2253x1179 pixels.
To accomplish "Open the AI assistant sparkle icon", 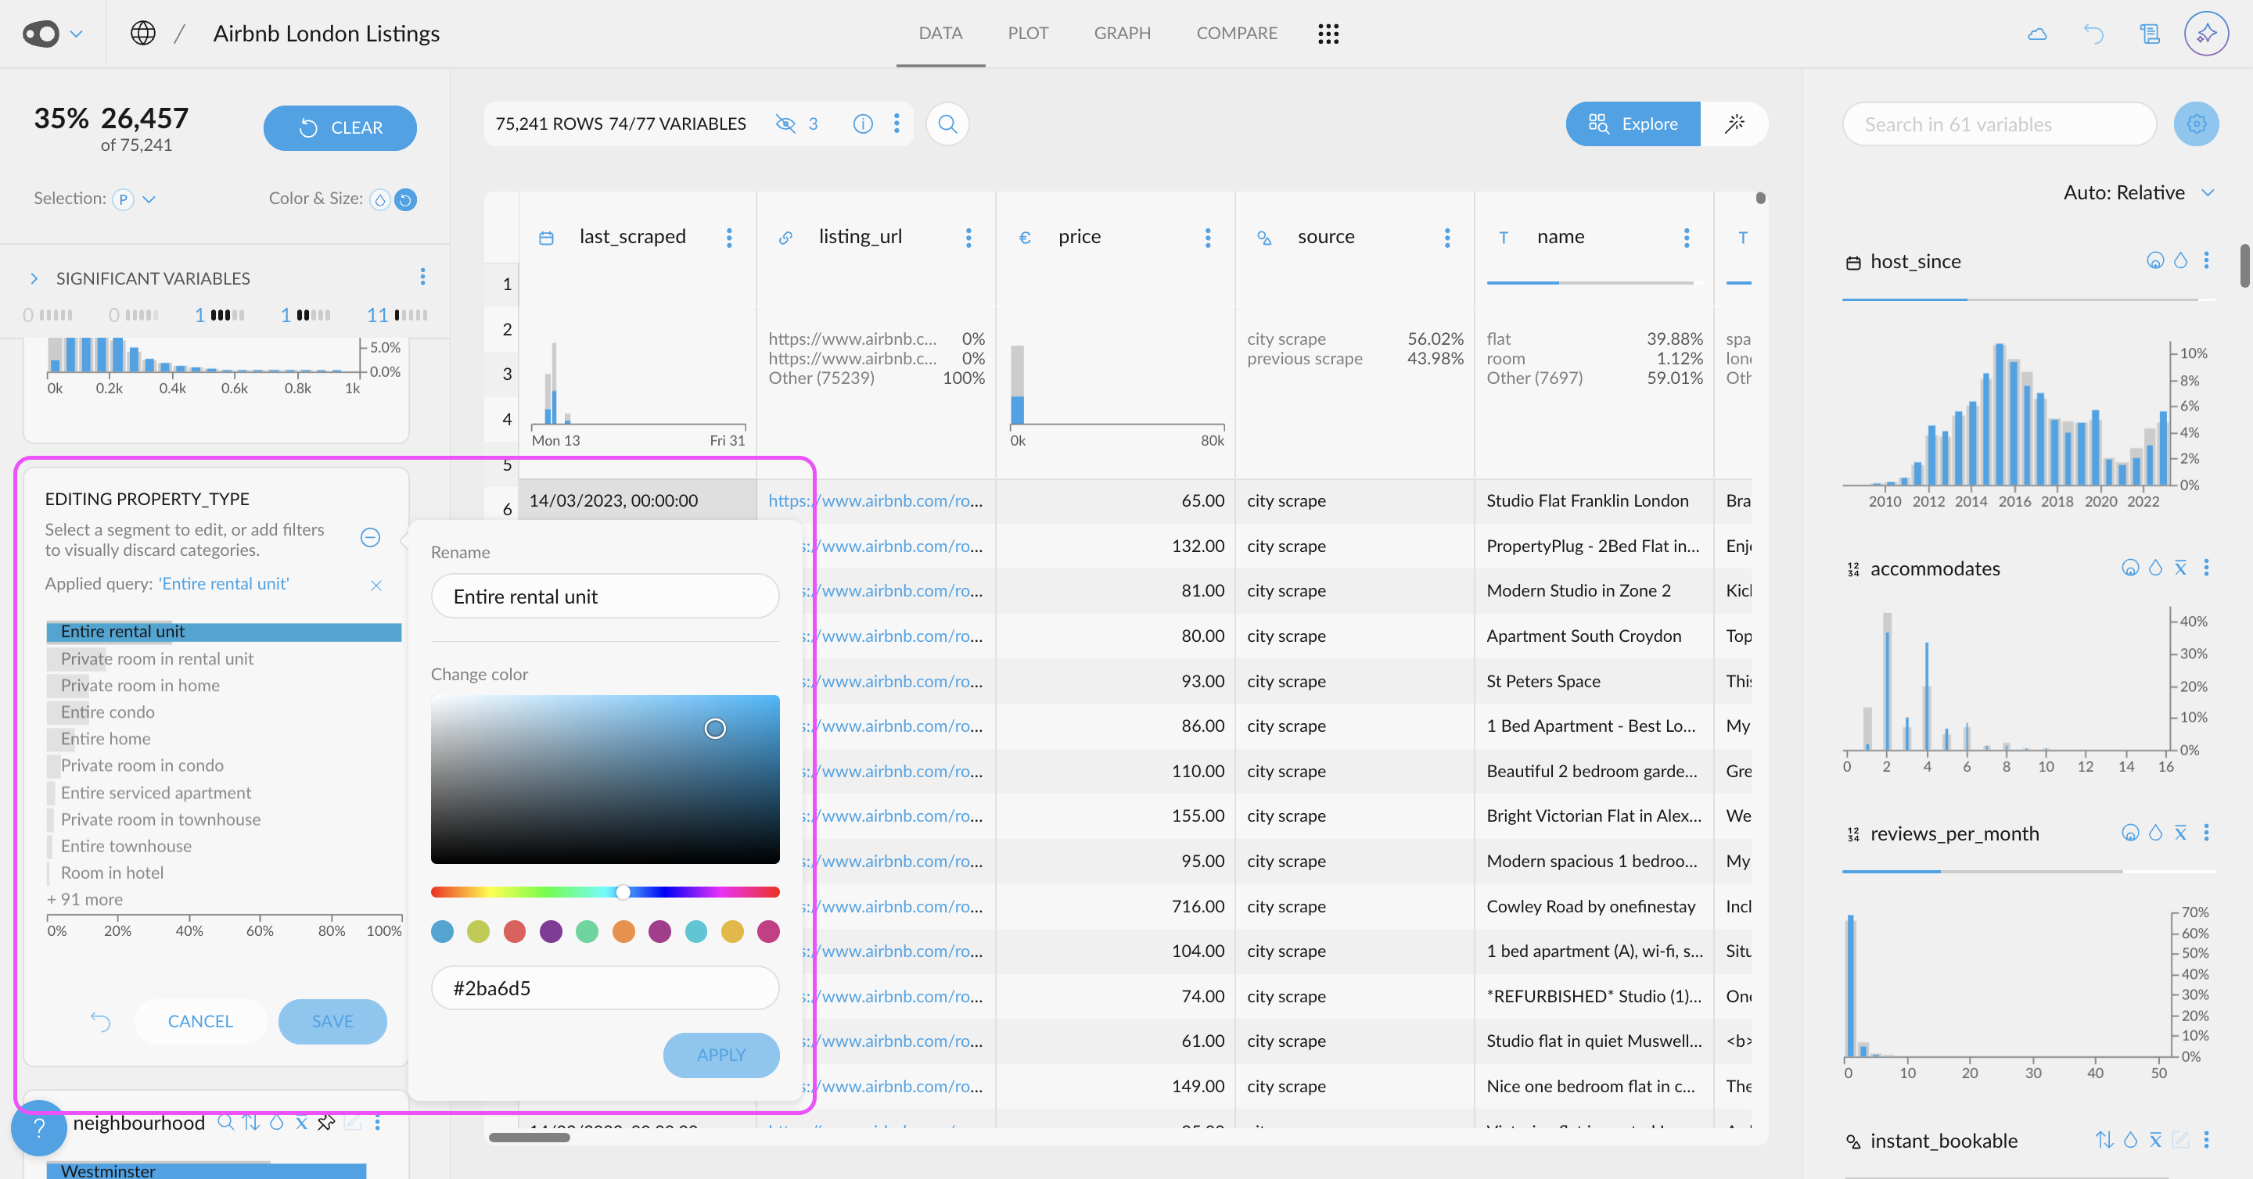I will pos(2206,34).
